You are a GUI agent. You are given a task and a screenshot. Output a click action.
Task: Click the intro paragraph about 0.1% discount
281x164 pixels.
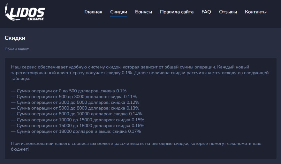[x=140, y=73]
